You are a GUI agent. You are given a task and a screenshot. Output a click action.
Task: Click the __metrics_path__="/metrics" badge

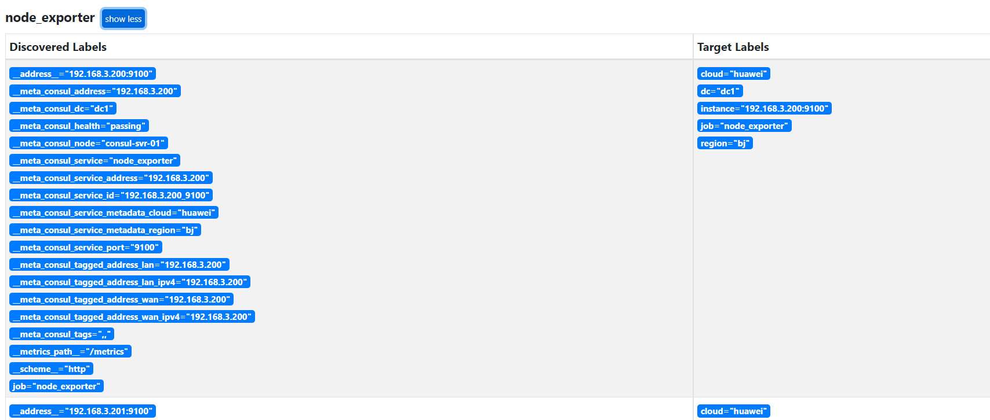pyautogui.click(x=70, y=352)
